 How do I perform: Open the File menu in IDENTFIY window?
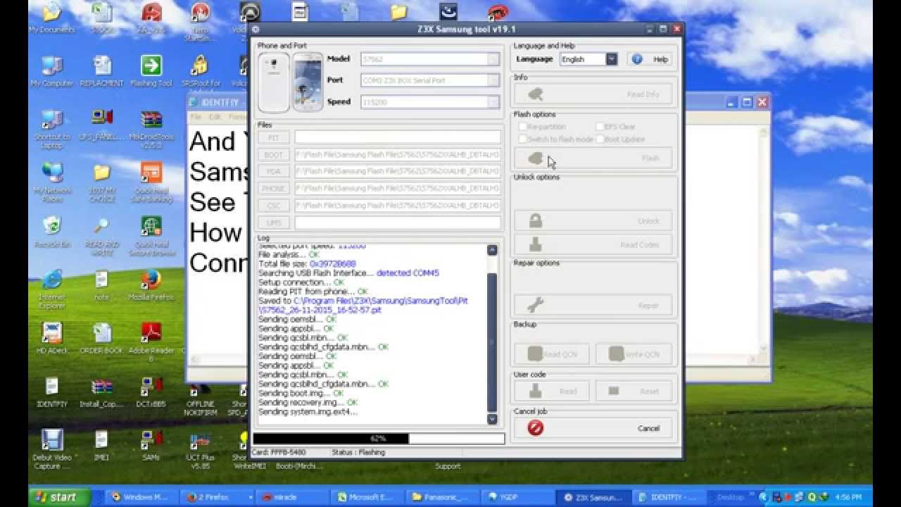(x=196, y=117)
